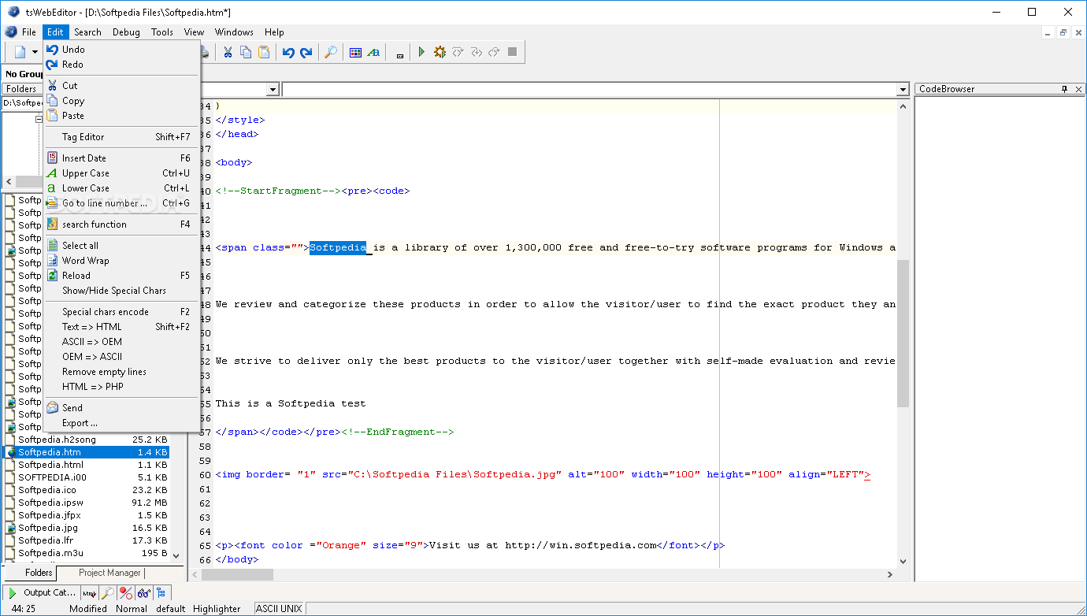The image size is (1087, 616).
Task: Click the red percent breakpoints icon
Action: pyautogui.click(x=125, y=592)
